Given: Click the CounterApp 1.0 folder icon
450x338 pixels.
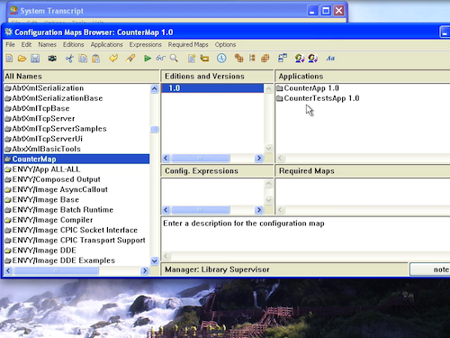Looking at the screenshot, I should click(280, 88).
